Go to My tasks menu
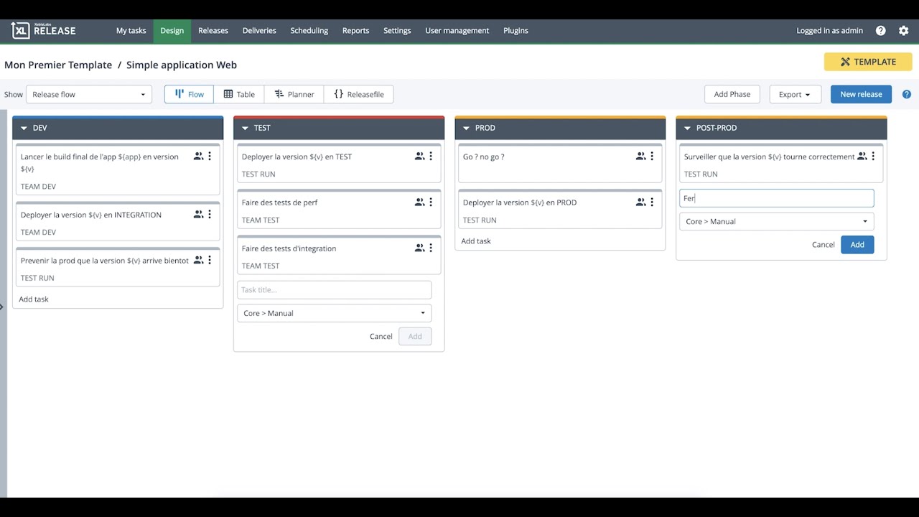The image size is (919, 517). point(131,31)
